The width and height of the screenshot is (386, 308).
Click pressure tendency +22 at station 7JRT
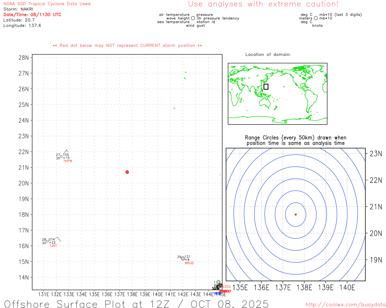(x=52, y=243)
